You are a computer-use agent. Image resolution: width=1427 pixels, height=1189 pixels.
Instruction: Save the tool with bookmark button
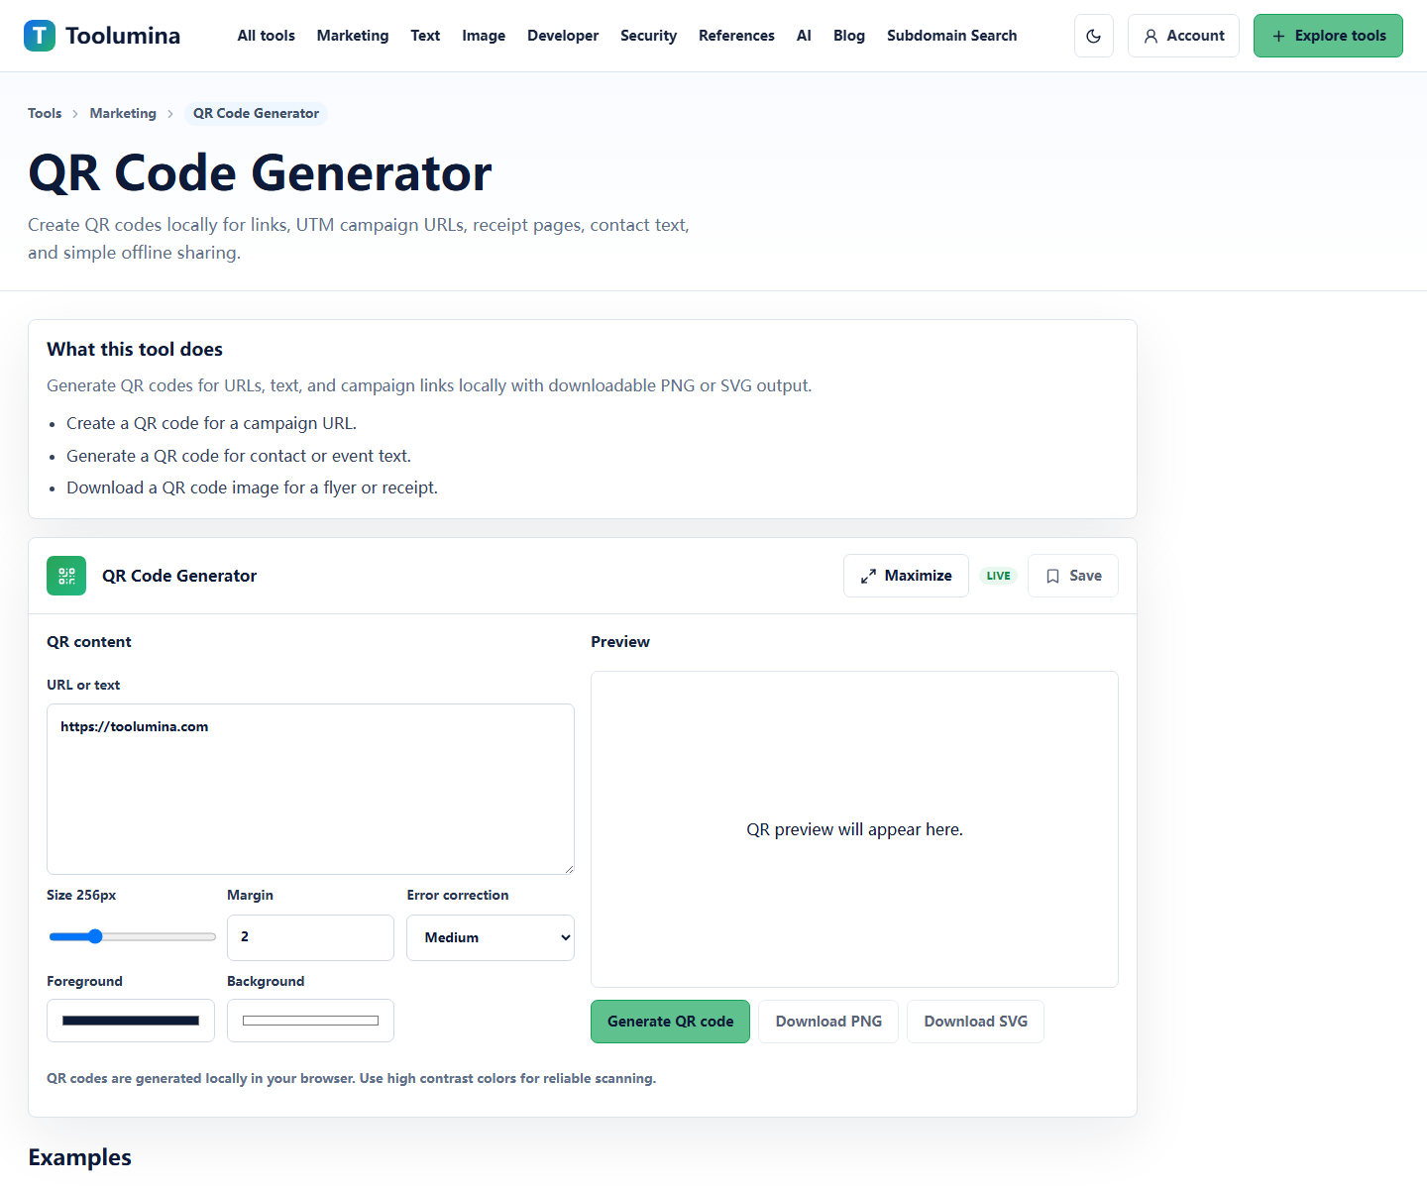[1073, 576]
